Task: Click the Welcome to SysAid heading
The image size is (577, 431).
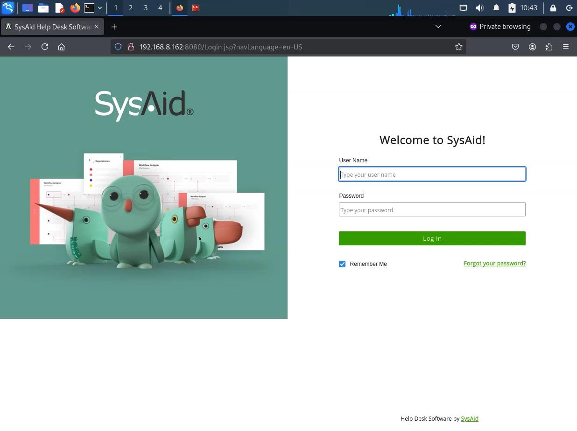Action: tap(432, 140)
